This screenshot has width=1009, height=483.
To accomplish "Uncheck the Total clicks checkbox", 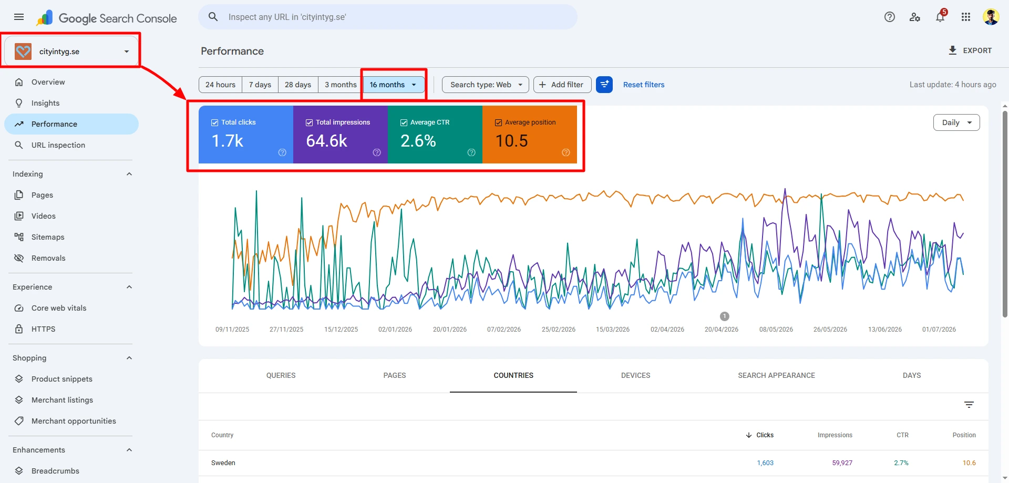I will 214,122.
